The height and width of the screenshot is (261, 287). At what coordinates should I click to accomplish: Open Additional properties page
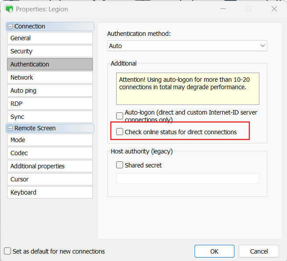(x=50, y=166)
